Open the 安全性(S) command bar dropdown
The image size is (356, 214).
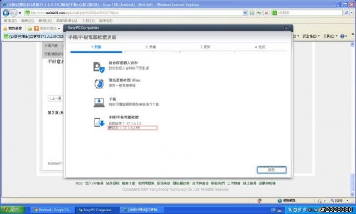(311, 36)
